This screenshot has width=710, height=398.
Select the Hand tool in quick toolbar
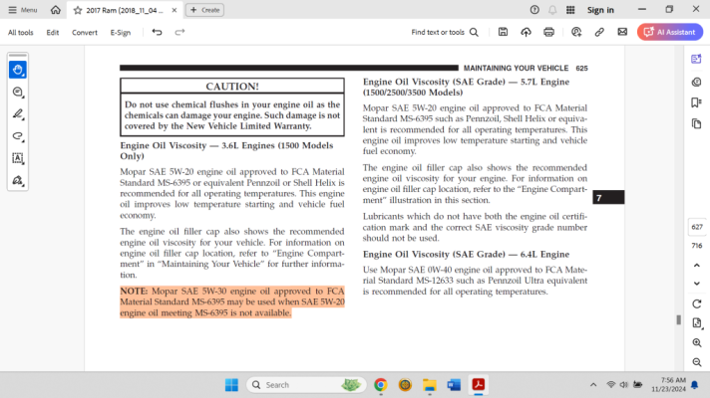18,70
